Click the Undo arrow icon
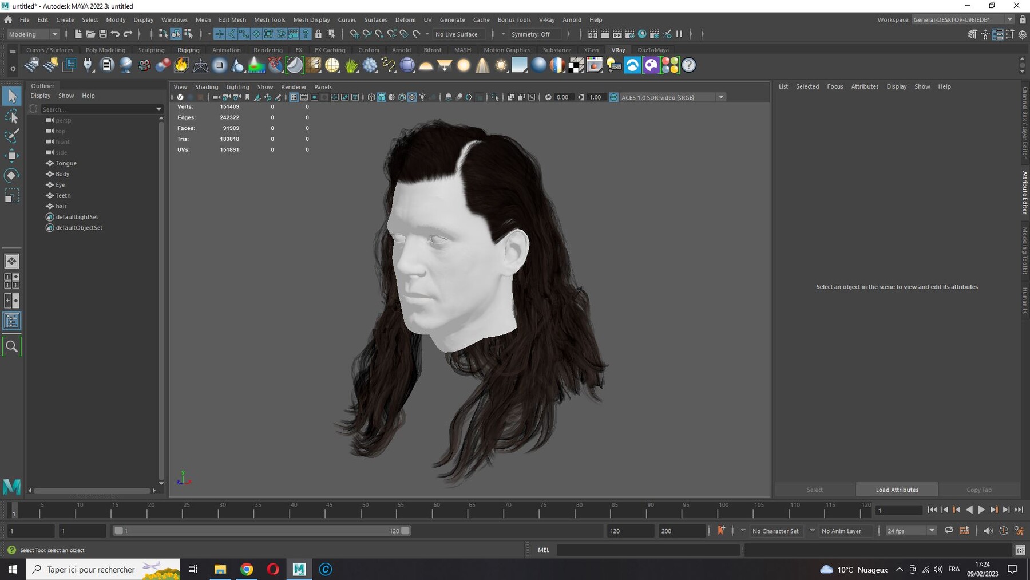 (x=116, y=34)
